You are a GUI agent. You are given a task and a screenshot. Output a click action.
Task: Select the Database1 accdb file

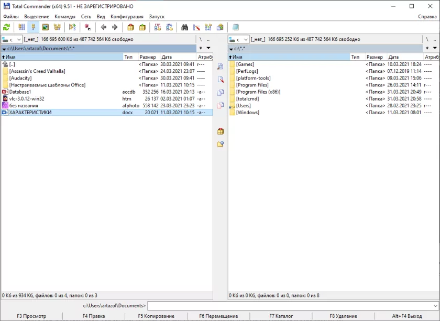107,92
